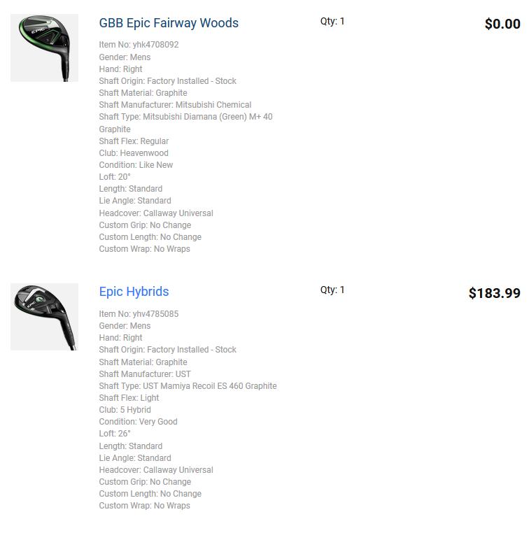Click the Club: Heavenwood detail
The height and width of the screenshot is (547, 529).
[134, 153]
